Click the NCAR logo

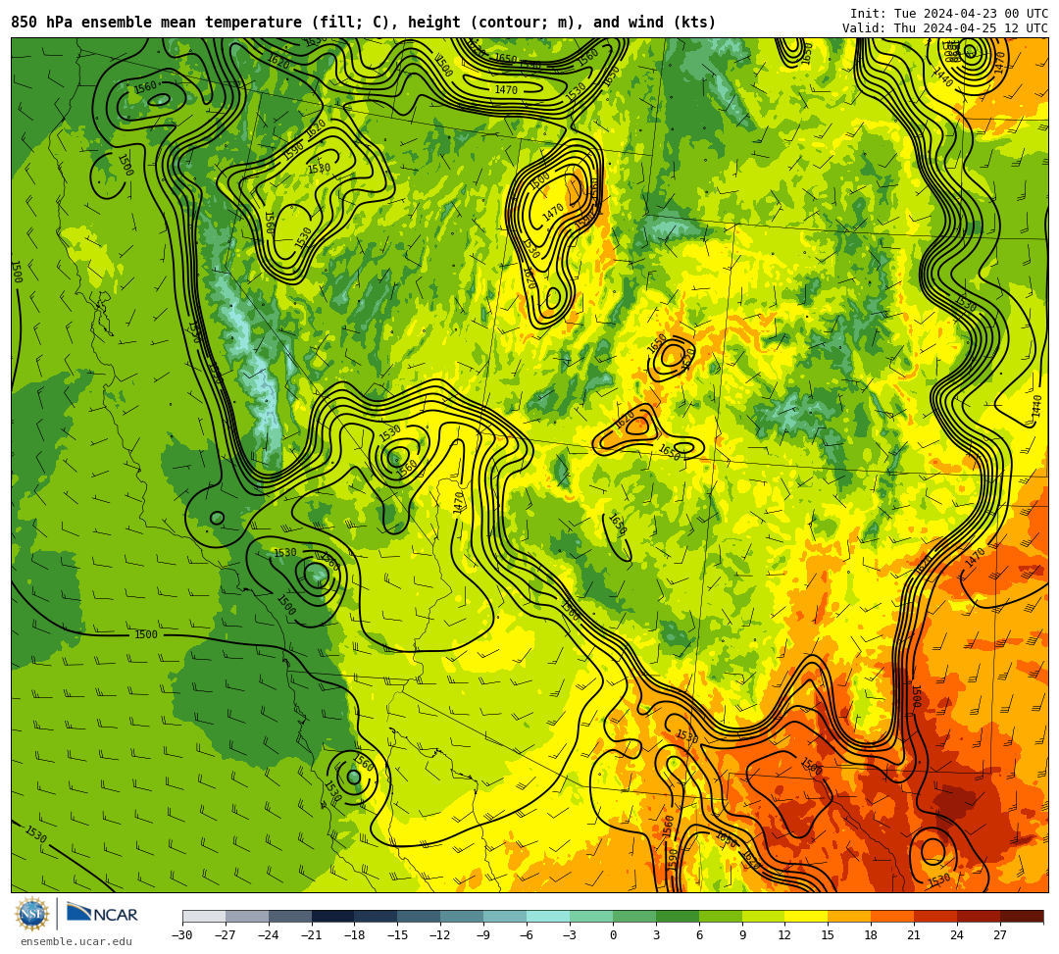[102, 914]
